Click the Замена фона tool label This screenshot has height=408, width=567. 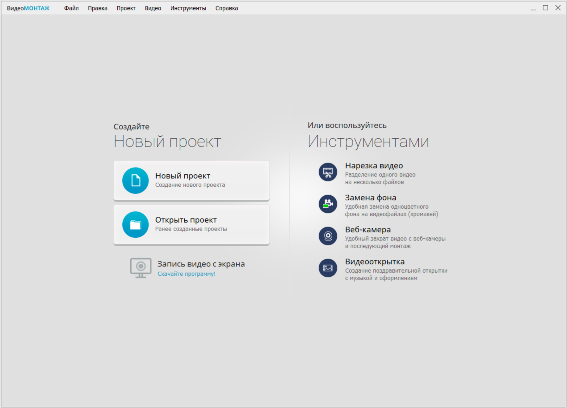point(371,198)
